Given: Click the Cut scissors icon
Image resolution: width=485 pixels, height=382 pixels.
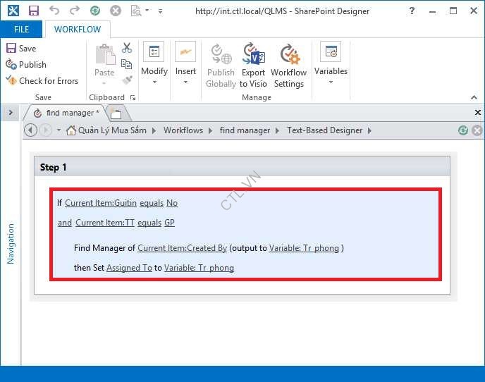Looking at the screenshot, I should pos(127,48).
